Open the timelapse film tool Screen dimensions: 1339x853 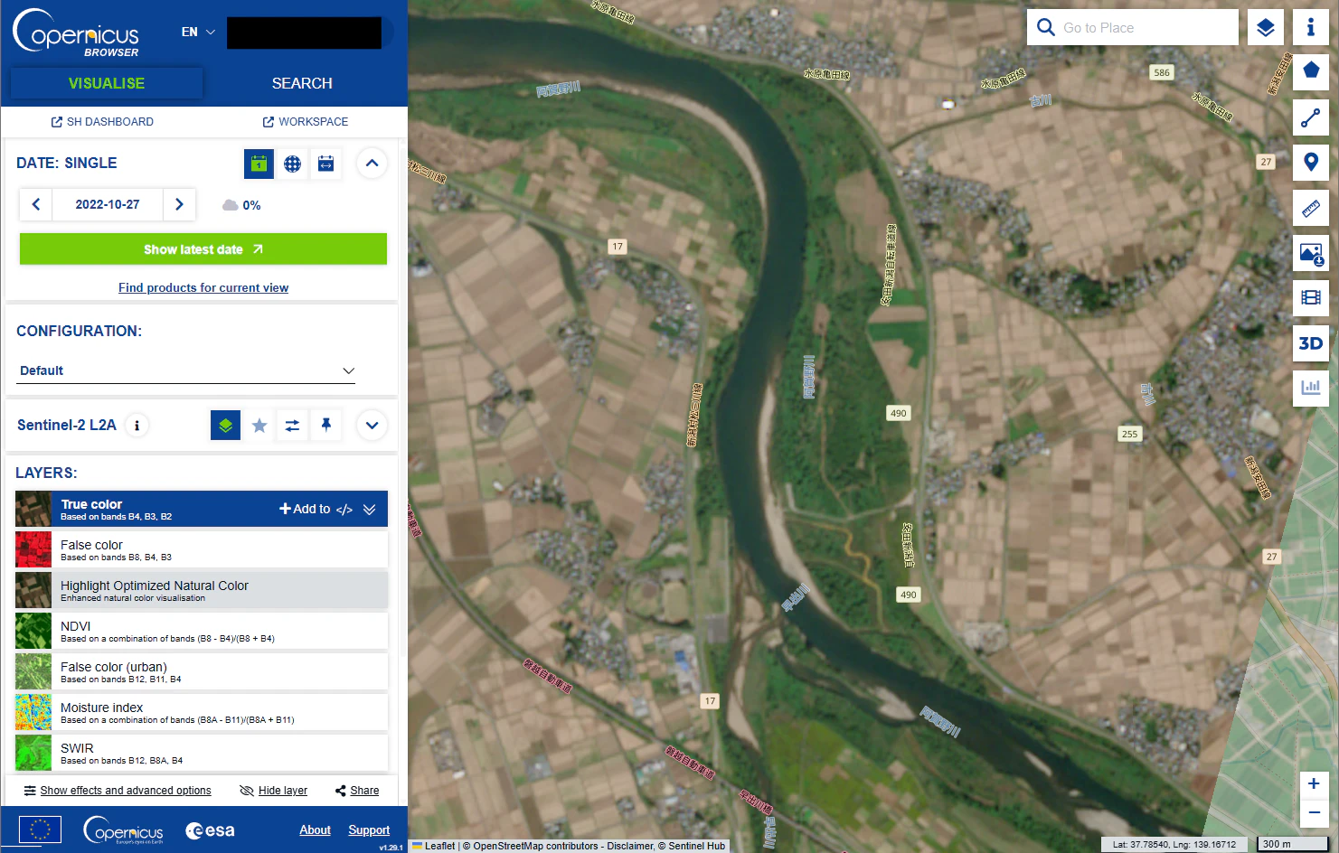[x=1310, y=297]
